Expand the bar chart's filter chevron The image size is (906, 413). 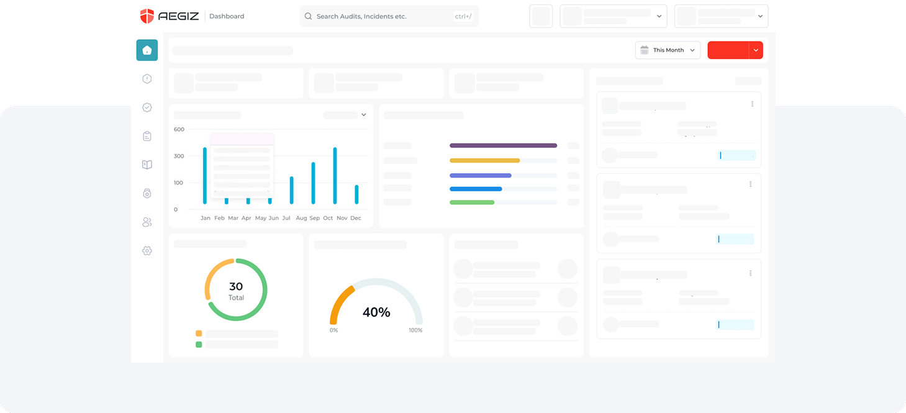(364, 115)
